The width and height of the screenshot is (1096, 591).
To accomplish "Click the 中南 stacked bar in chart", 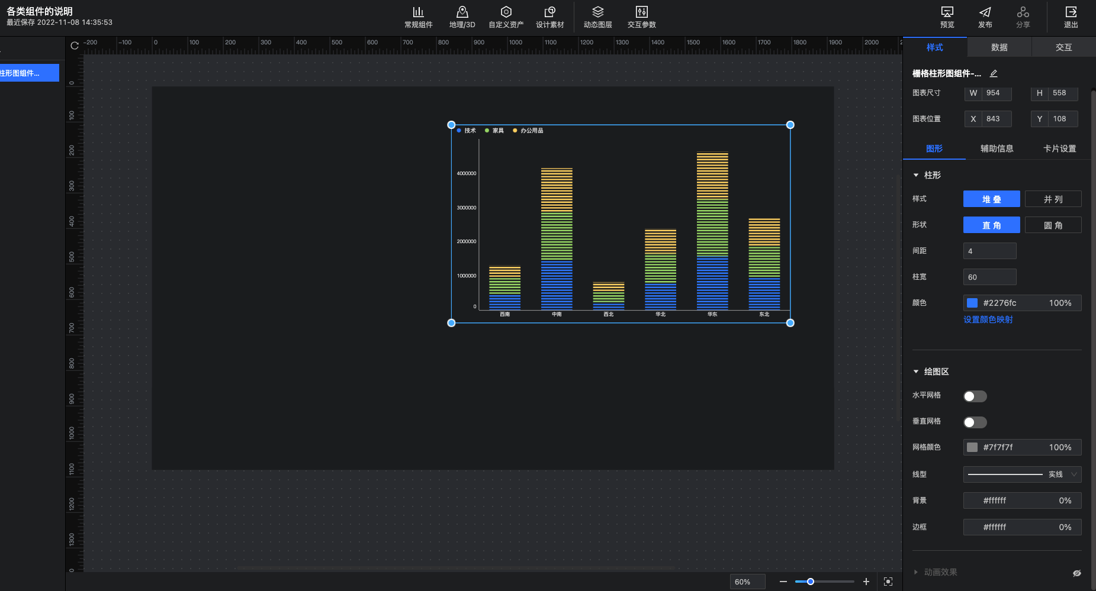I will pos(557,238).
